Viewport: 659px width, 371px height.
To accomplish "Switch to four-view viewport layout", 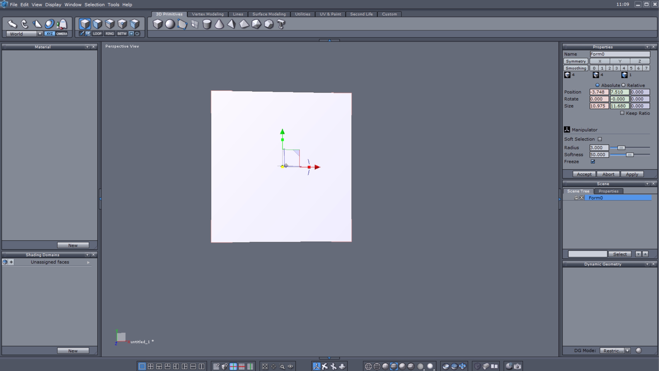I will [x=151, y=366].
